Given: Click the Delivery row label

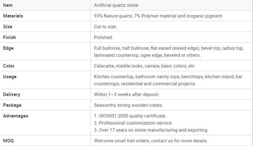Looking at the screenshot, I should tap(12, 94).
